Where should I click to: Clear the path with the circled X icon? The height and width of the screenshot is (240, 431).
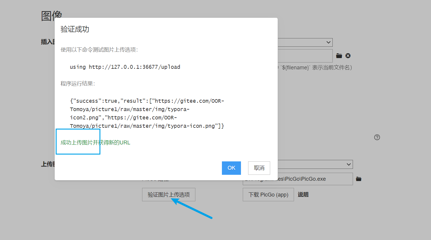348,56
